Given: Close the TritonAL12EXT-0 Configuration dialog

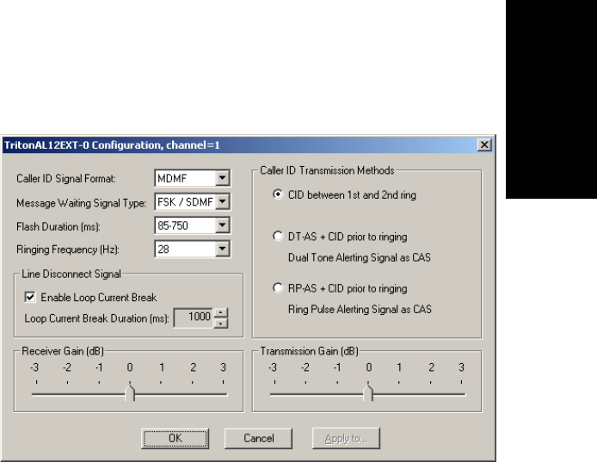Looking at the screenshot, I should [x=484, y=145].
